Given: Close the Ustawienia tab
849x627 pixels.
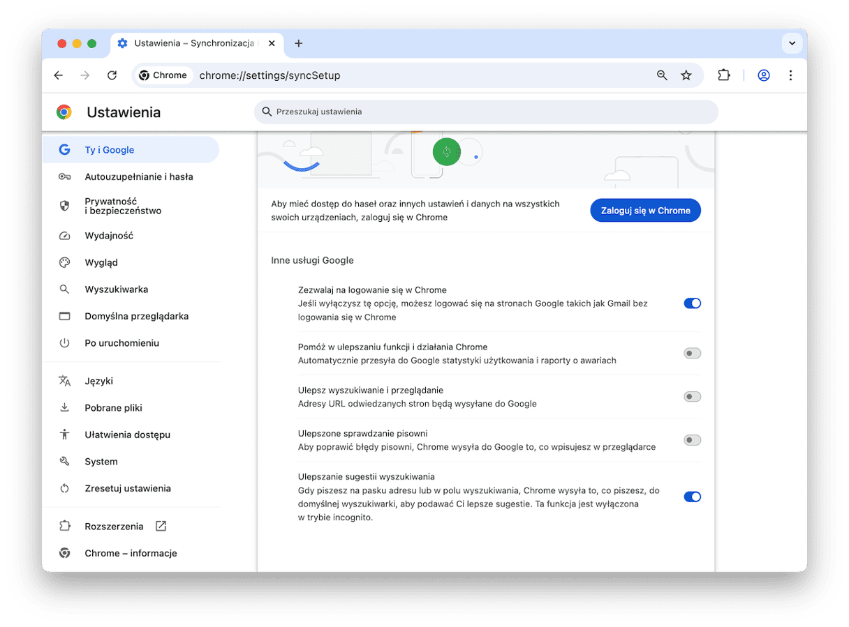Looking at the screenshot, I should [272, 43].
